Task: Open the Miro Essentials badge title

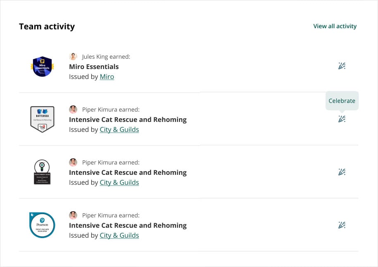Action: click(x=94, y=67)
